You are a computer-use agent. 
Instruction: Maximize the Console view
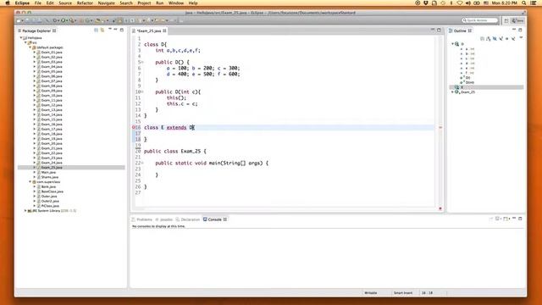(x=520, y=219)
